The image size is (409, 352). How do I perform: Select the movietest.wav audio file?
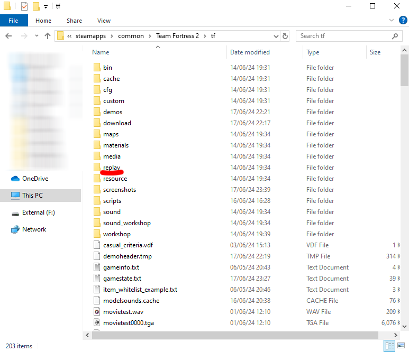[123, 312]
